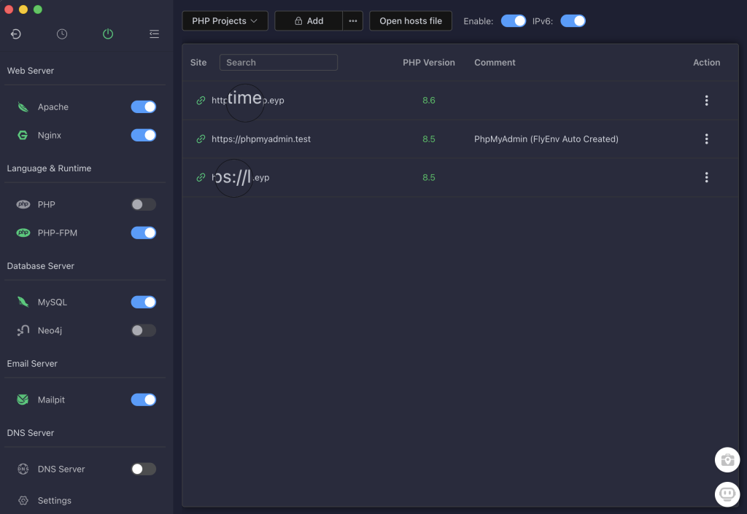Click the Comment column header
The height and width of the screenshot is (514, 747).
(495, 63)
